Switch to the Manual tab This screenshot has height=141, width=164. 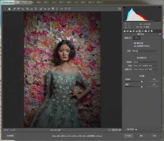136,38
